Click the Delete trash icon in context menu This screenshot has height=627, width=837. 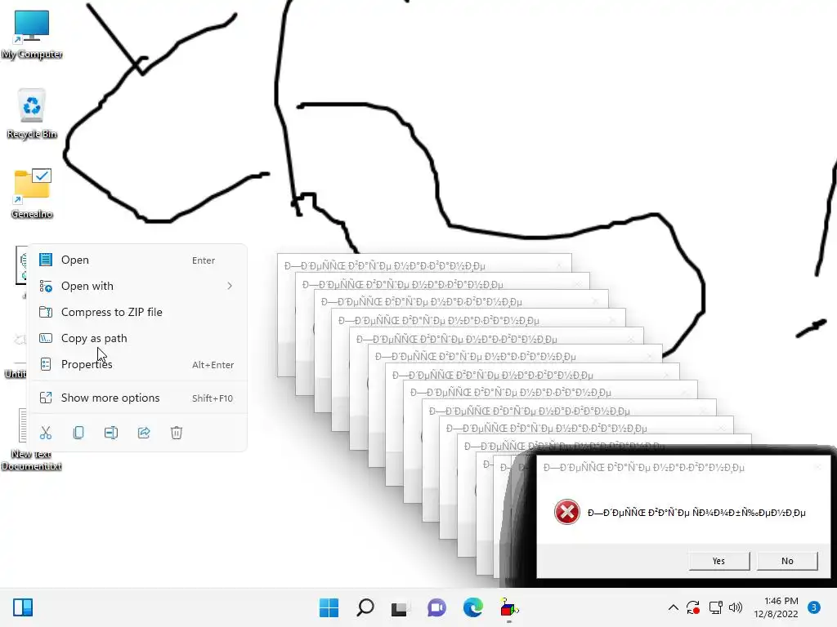pyautogui.click(x=177, y=433)
